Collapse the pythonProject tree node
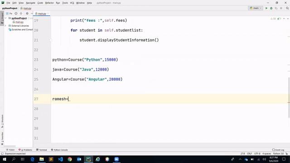290x163 pixels. 6,18
